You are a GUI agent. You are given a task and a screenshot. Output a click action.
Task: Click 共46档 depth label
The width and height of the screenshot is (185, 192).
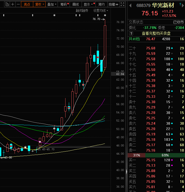[134, 39]
